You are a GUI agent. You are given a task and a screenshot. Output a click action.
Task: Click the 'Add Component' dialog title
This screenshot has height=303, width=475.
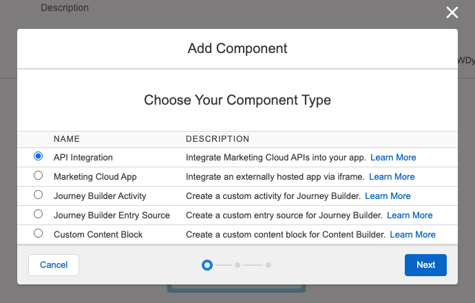[x=237, y=48]
